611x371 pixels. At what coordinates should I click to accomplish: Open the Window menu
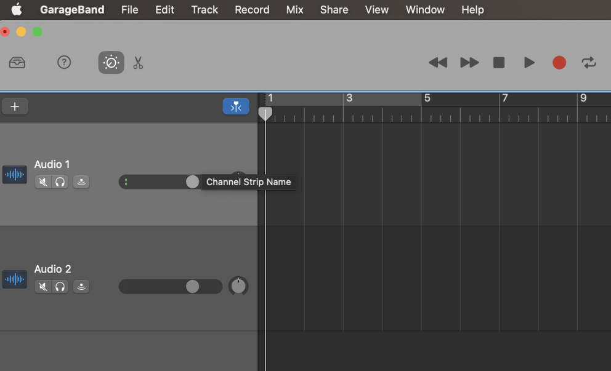pos(425,9)
